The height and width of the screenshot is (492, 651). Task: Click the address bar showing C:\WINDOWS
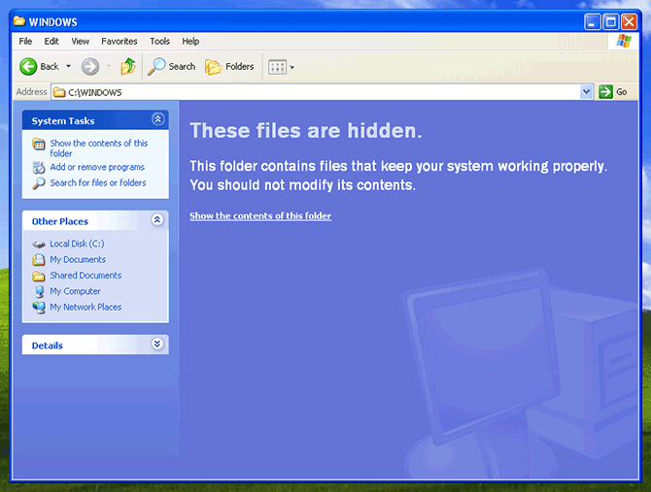coord(316,92)
